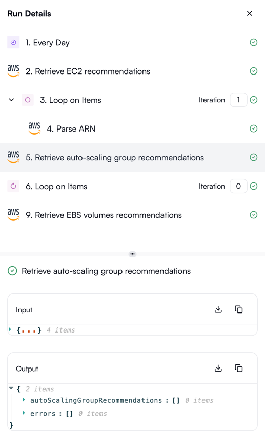Select step 6. Loop on Items
Screen dimensions: 265x442
[132, 186]
